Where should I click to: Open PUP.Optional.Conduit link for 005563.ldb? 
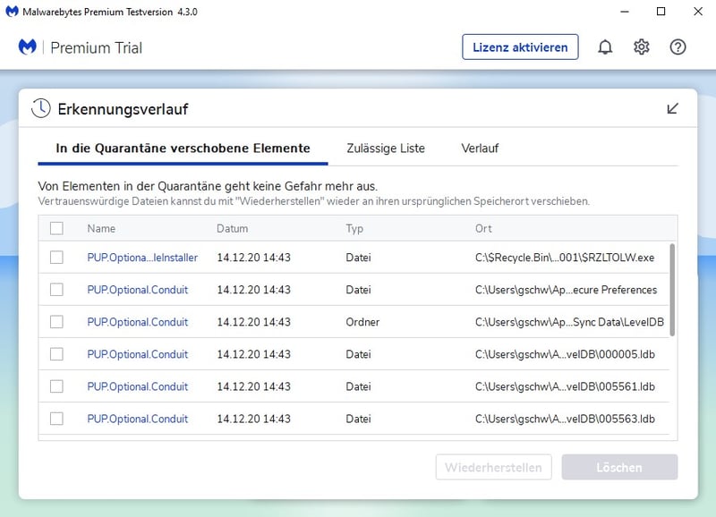[x=138, y=419]
